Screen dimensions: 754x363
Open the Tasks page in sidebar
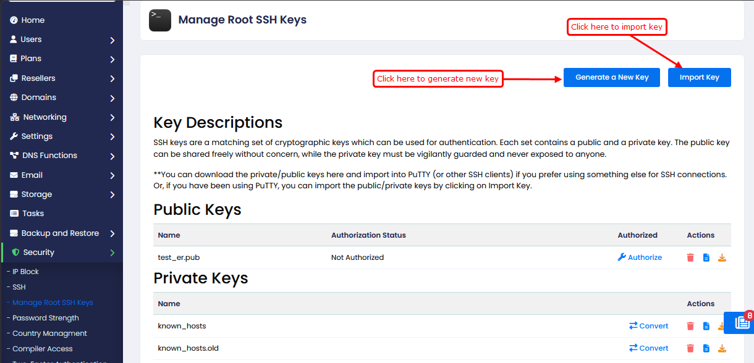[33, 214]
